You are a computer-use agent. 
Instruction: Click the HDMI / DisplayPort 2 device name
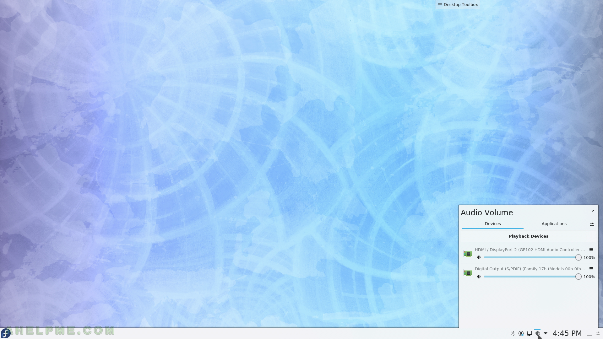tap(530, 250)
